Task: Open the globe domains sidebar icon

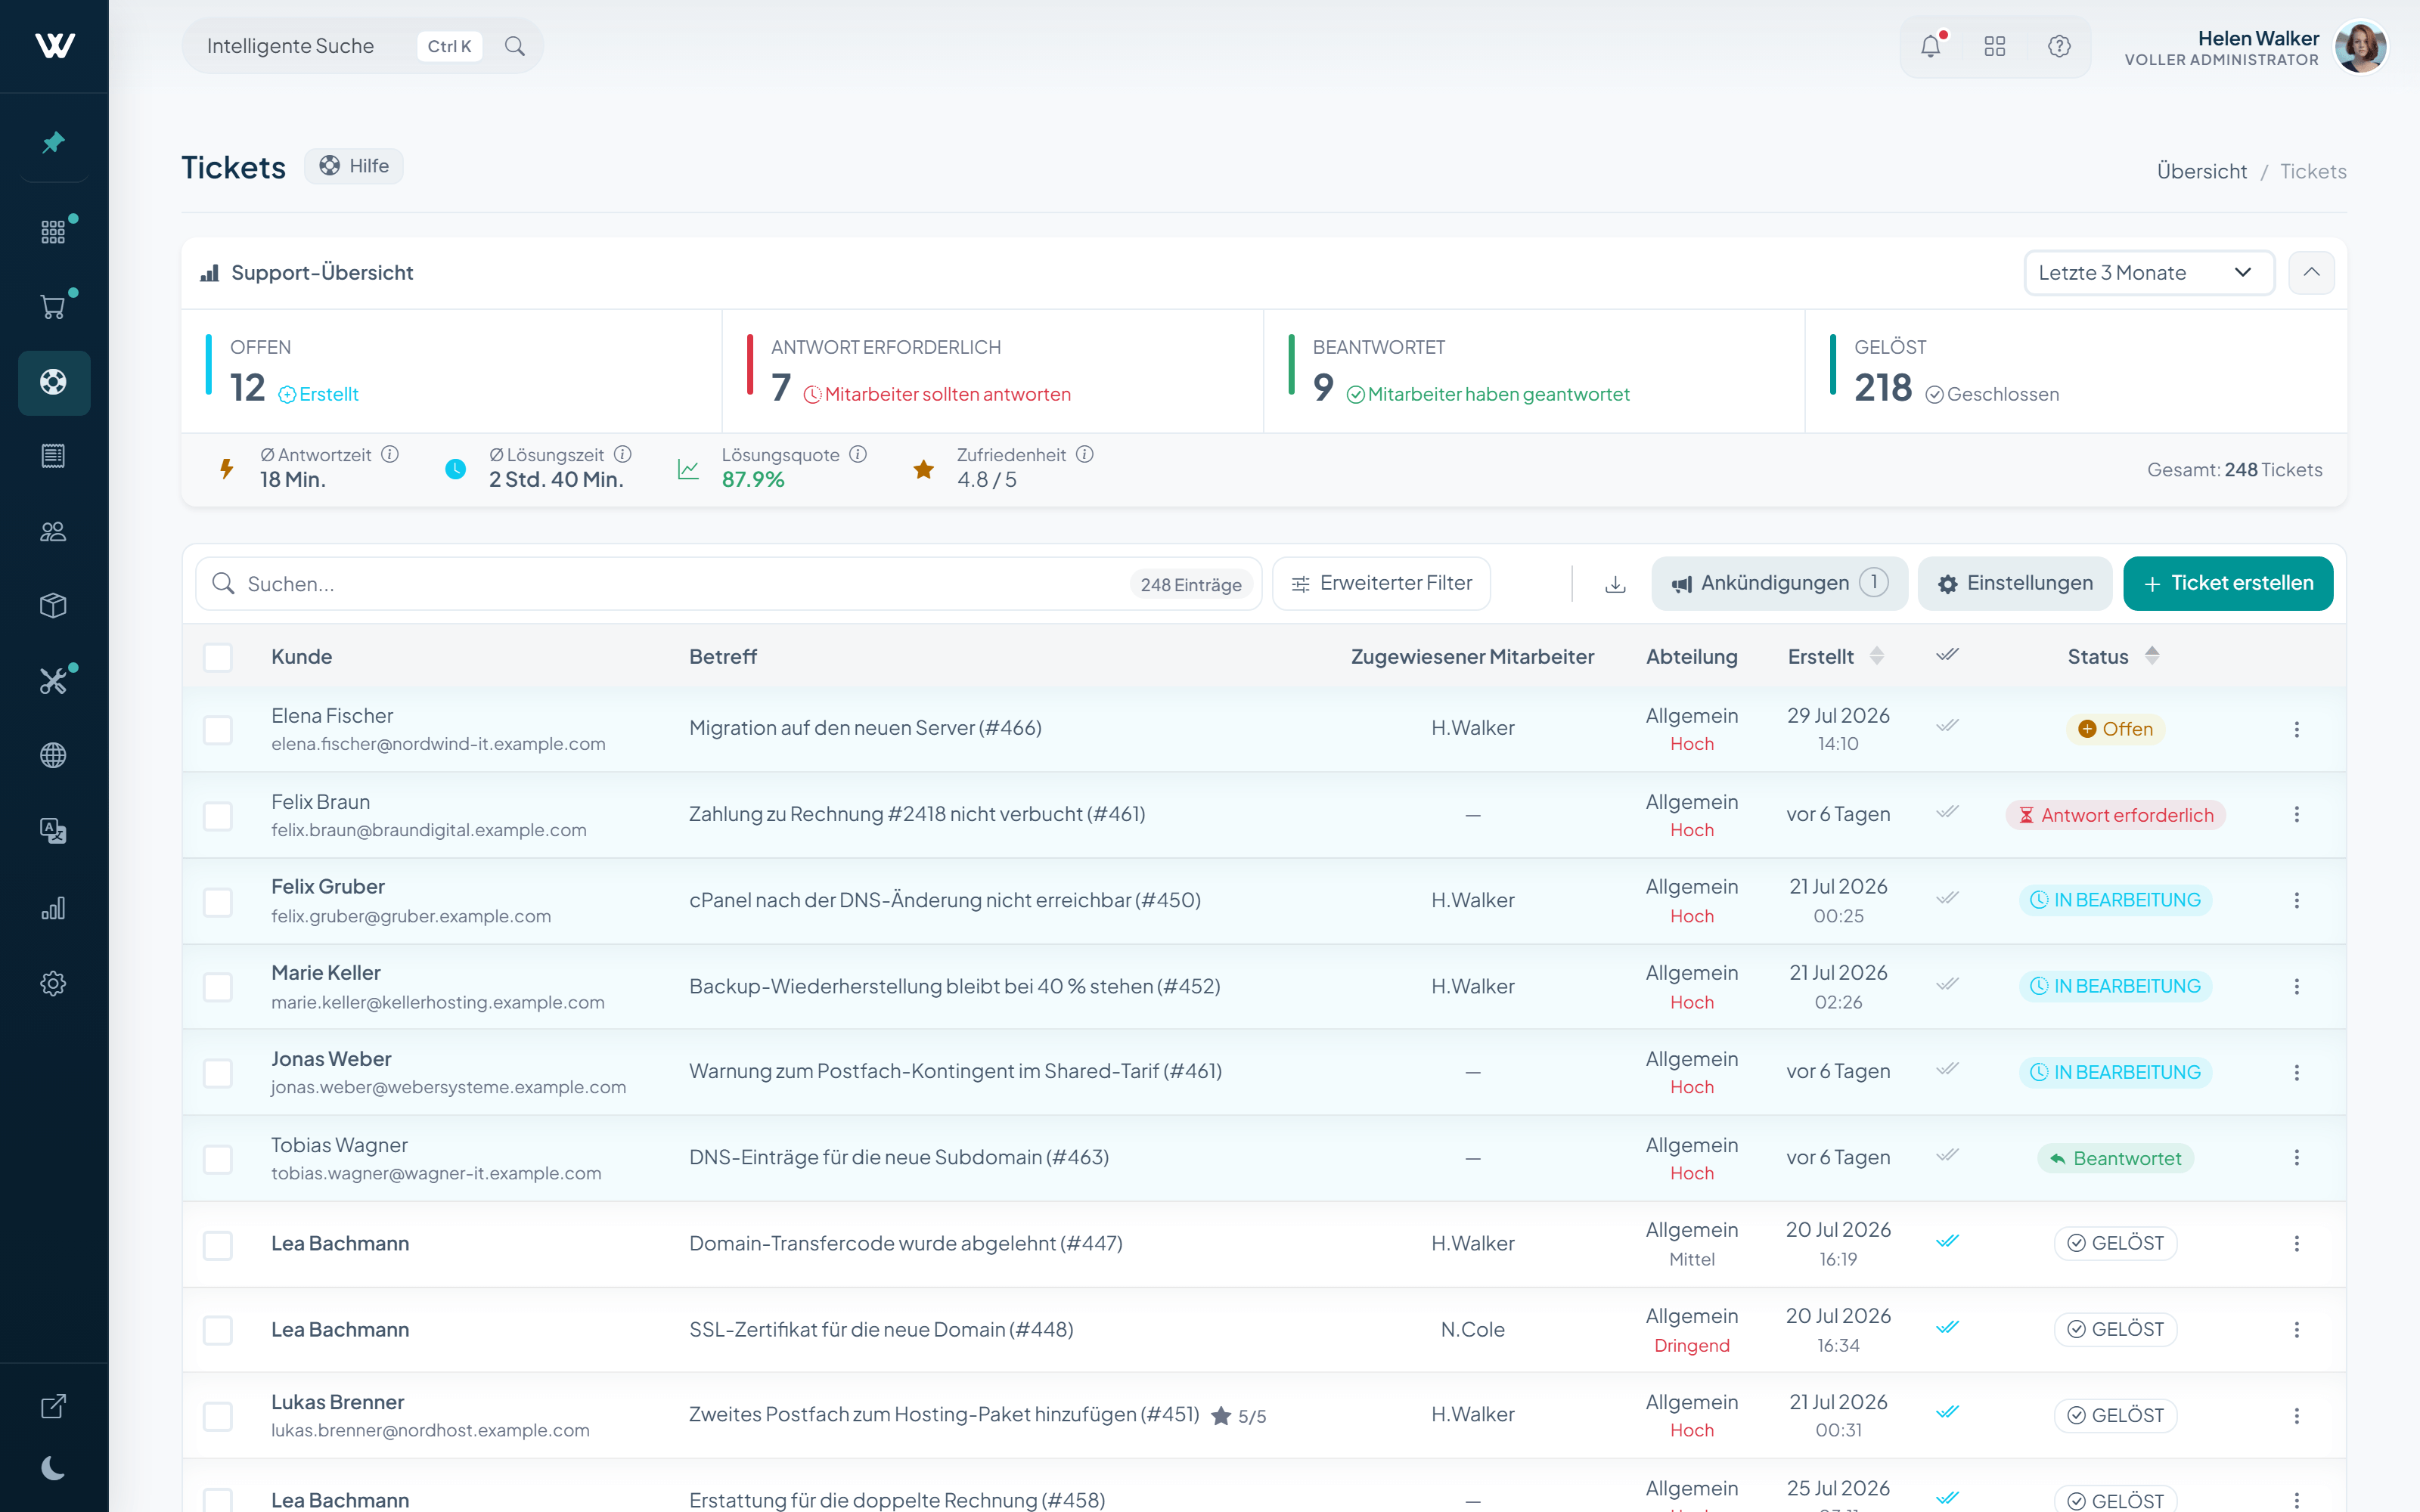Action: [54, 755]
